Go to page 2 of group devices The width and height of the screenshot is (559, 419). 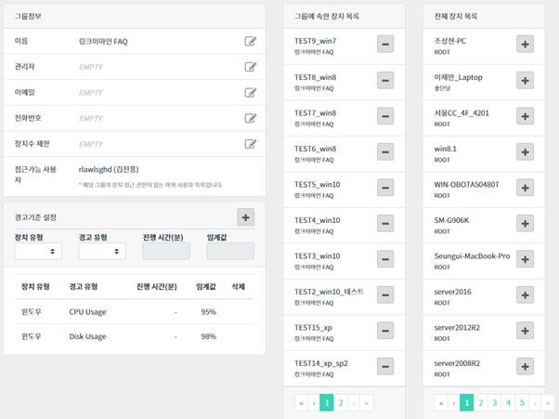coord(340,402)
